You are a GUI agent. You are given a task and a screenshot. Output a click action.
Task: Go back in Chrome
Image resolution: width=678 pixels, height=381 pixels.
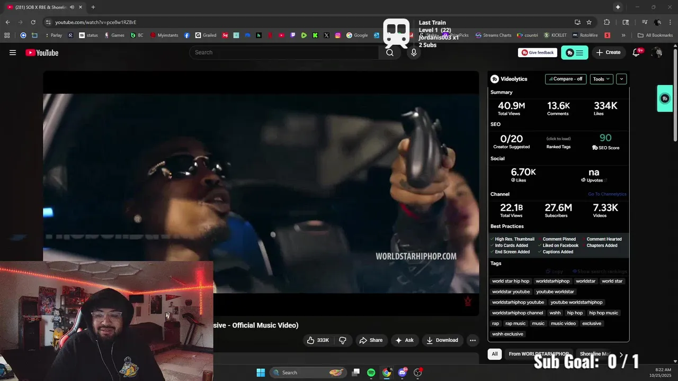click(x=7, y=22)
